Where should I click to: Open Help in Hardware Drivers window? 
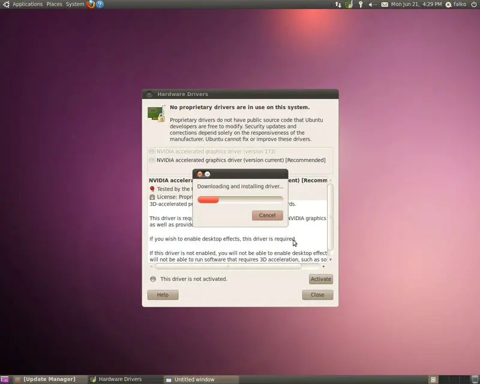click(x=163, y=295)
